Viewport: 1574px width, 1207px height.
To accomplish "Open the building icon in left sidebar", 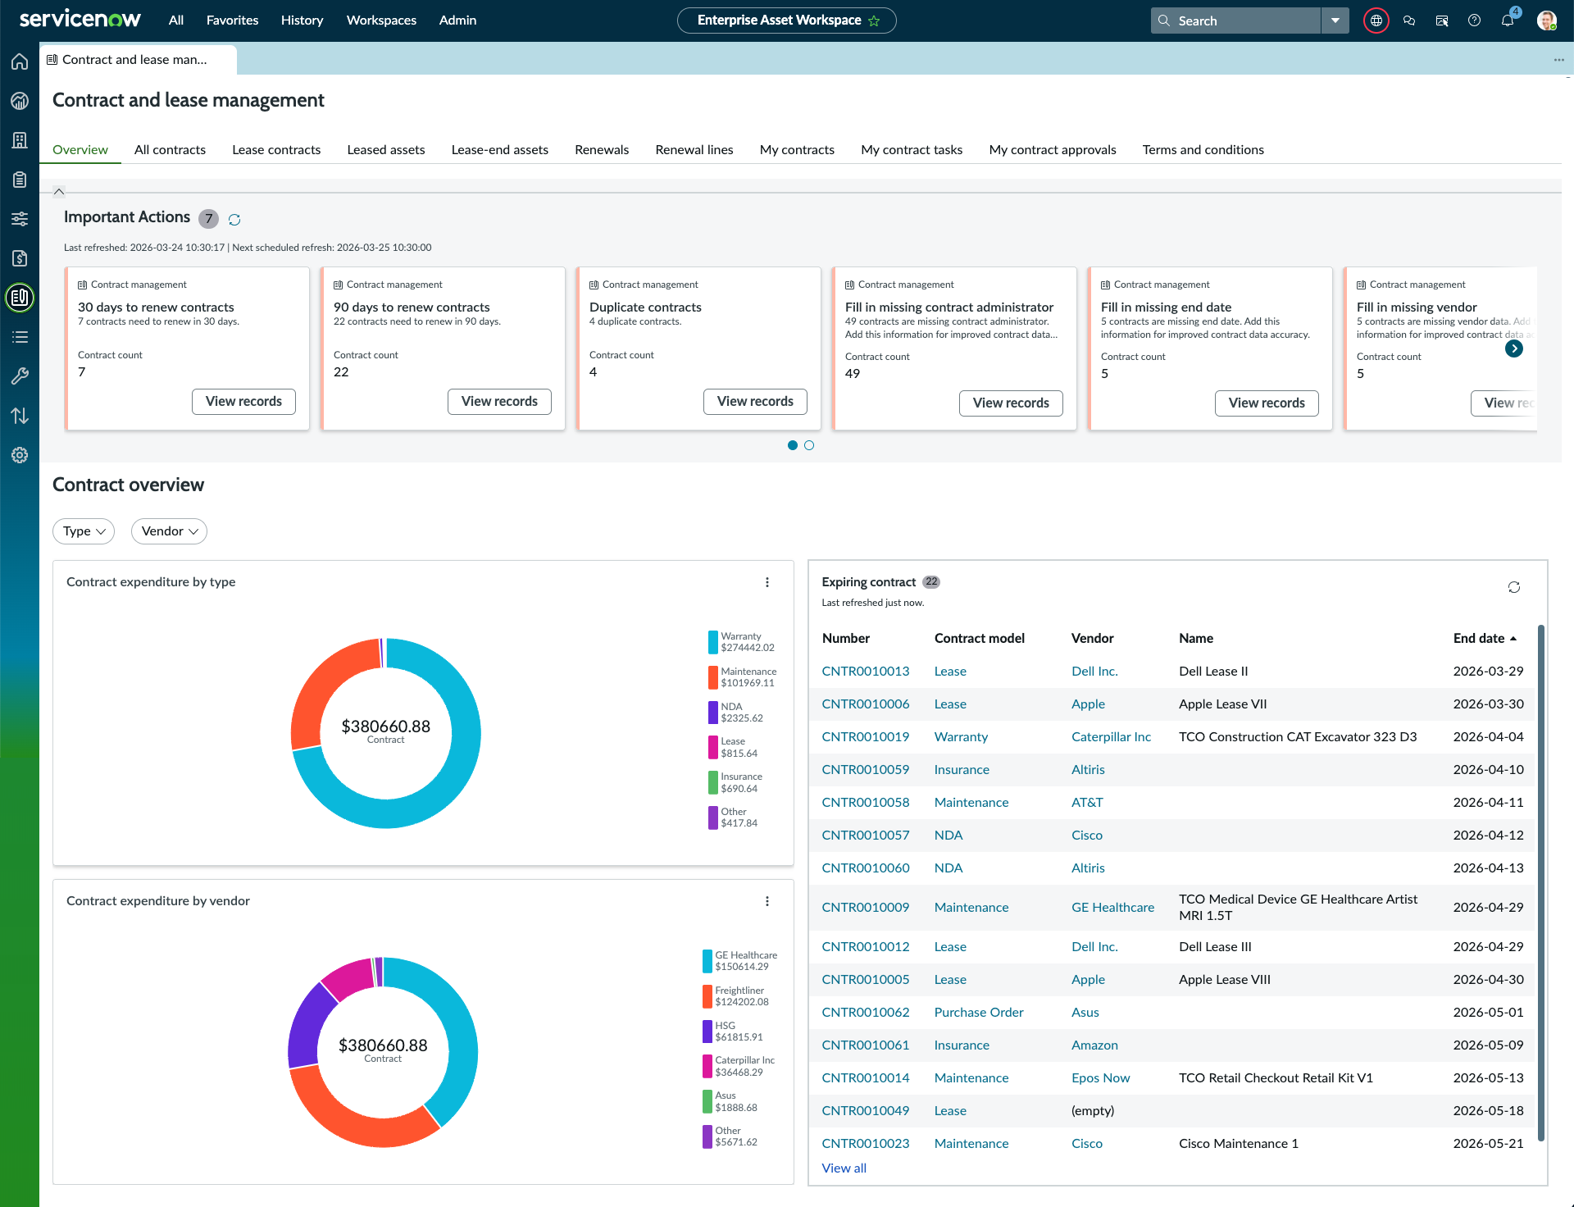I will tap(20, 140).
